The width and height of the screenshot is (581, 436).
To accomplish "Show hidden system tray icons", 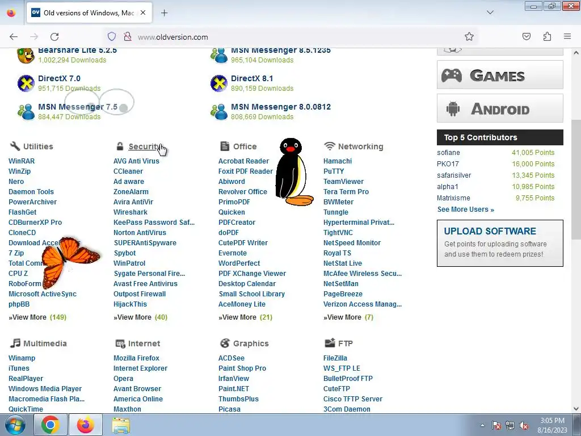I will click(x=482, y=426).
